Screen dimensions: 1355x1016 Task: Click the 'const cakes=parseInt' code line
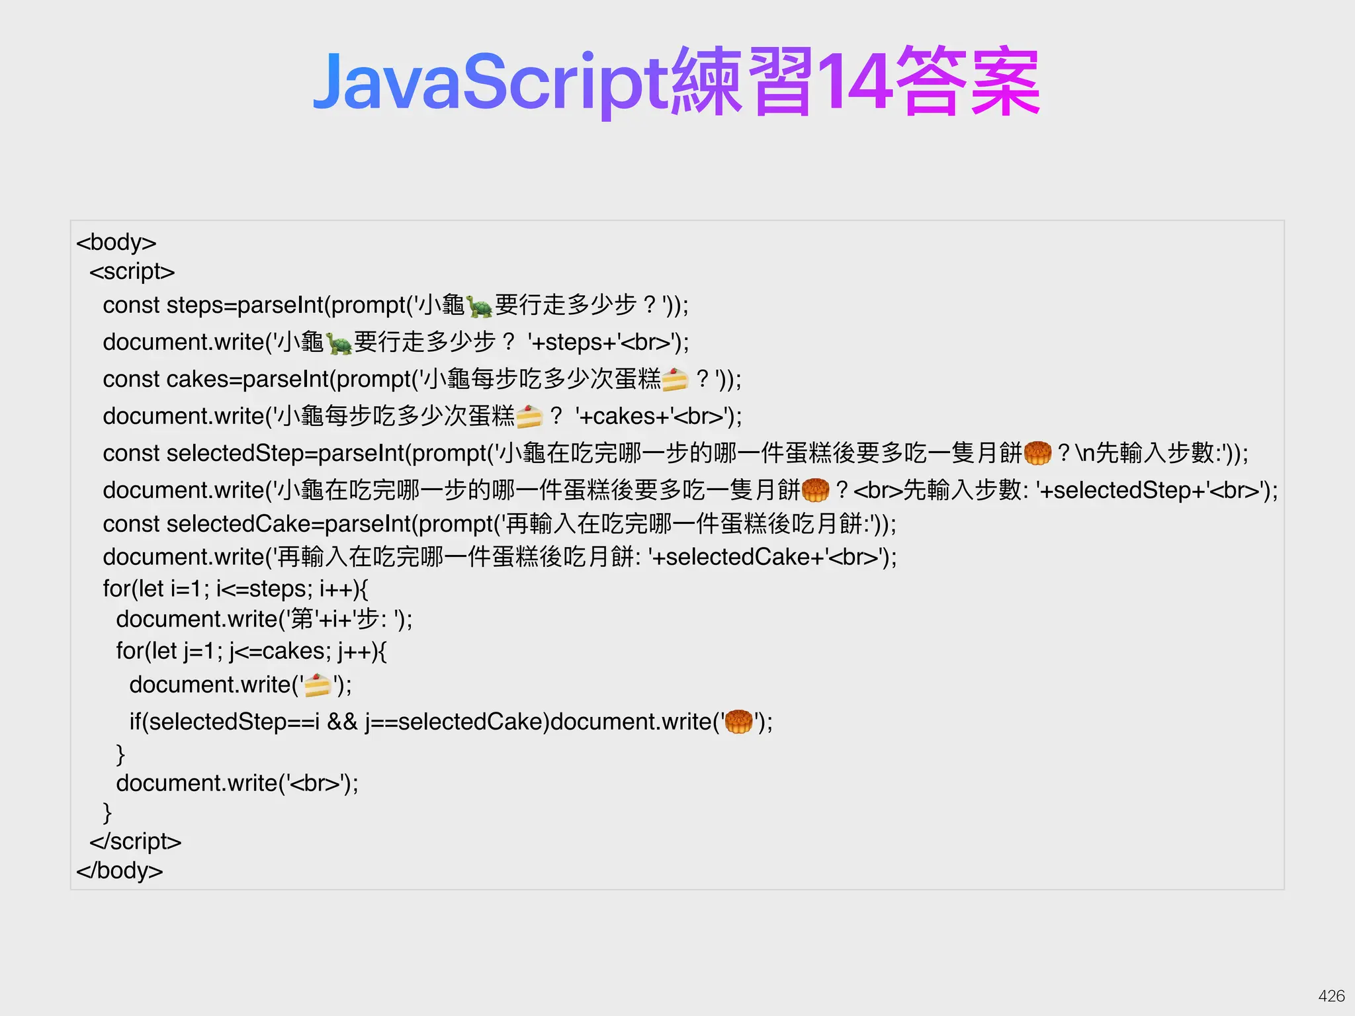[x=422, y=379]
